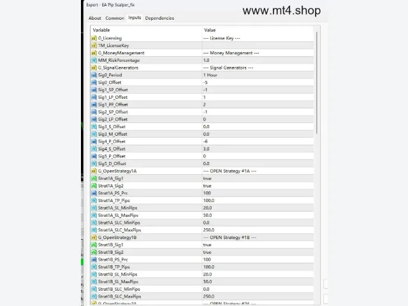Image resolution: width=408 pixels, height=306 pixels.
Task: Click the Sig4_P_Offset icon
Action: tap(94, 142)
